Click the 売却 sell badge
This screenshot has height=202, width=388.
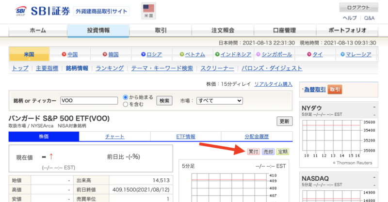268,152
